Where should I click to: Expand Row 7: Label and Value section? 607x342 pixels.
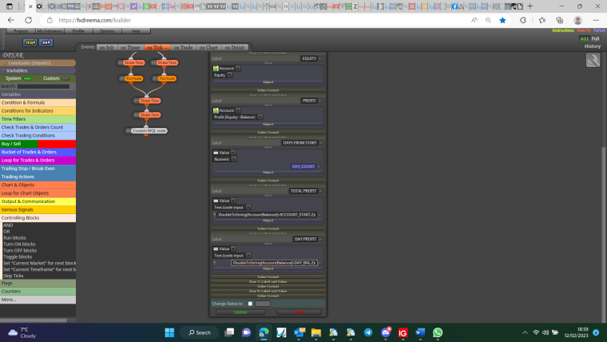point(268,282)
